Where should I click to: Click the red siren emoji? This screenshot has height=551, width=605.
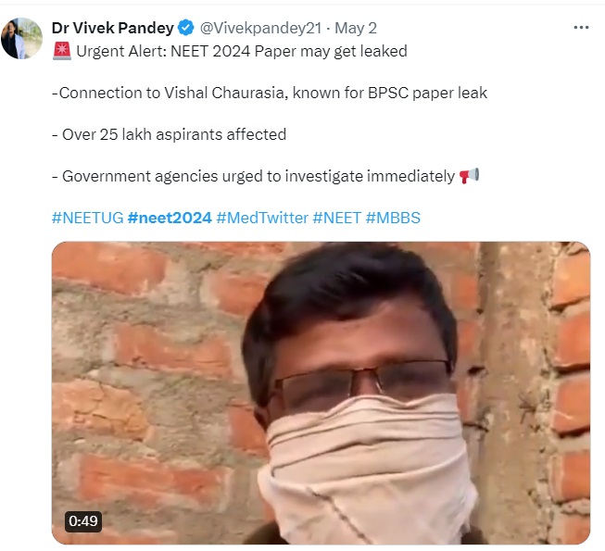60,52
